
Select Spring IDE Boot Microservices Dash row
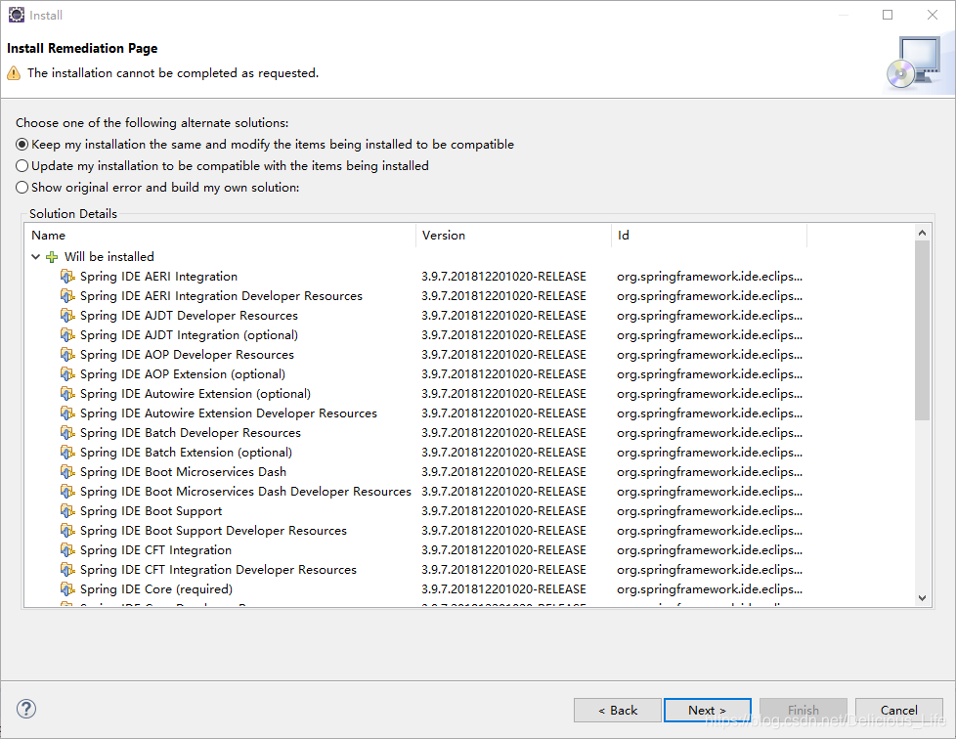183,471
